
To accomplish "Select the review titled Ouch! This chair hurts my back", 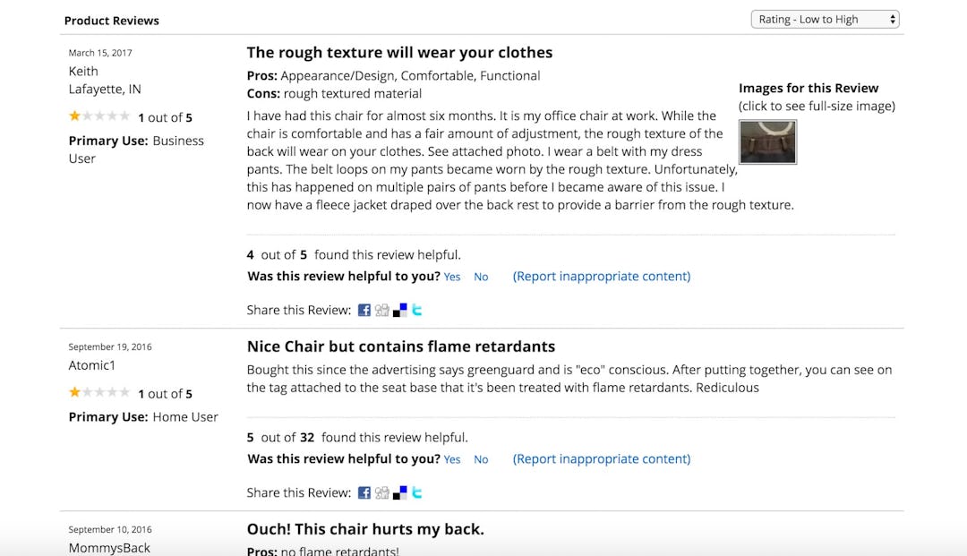I will [x=364, y=529].
